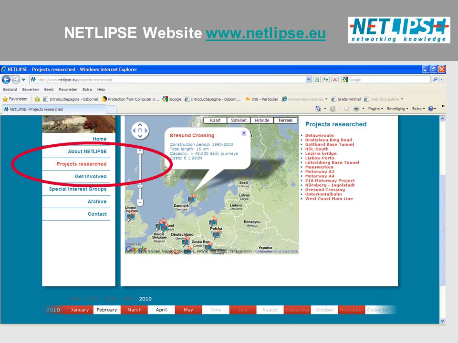
Task: Switch map to Satelliet view
Action: [239, 120]
